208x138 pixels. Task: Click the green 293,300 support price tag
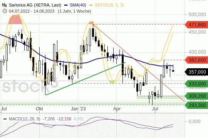click(196, 105)
